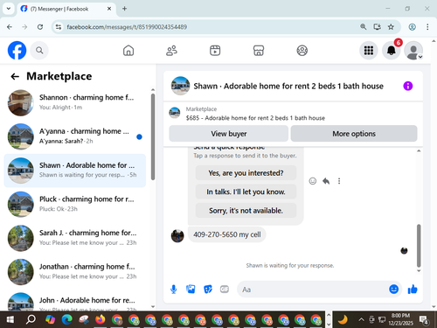
Task: Select the Messenger | Facebook tab
Action: (66, 9)
